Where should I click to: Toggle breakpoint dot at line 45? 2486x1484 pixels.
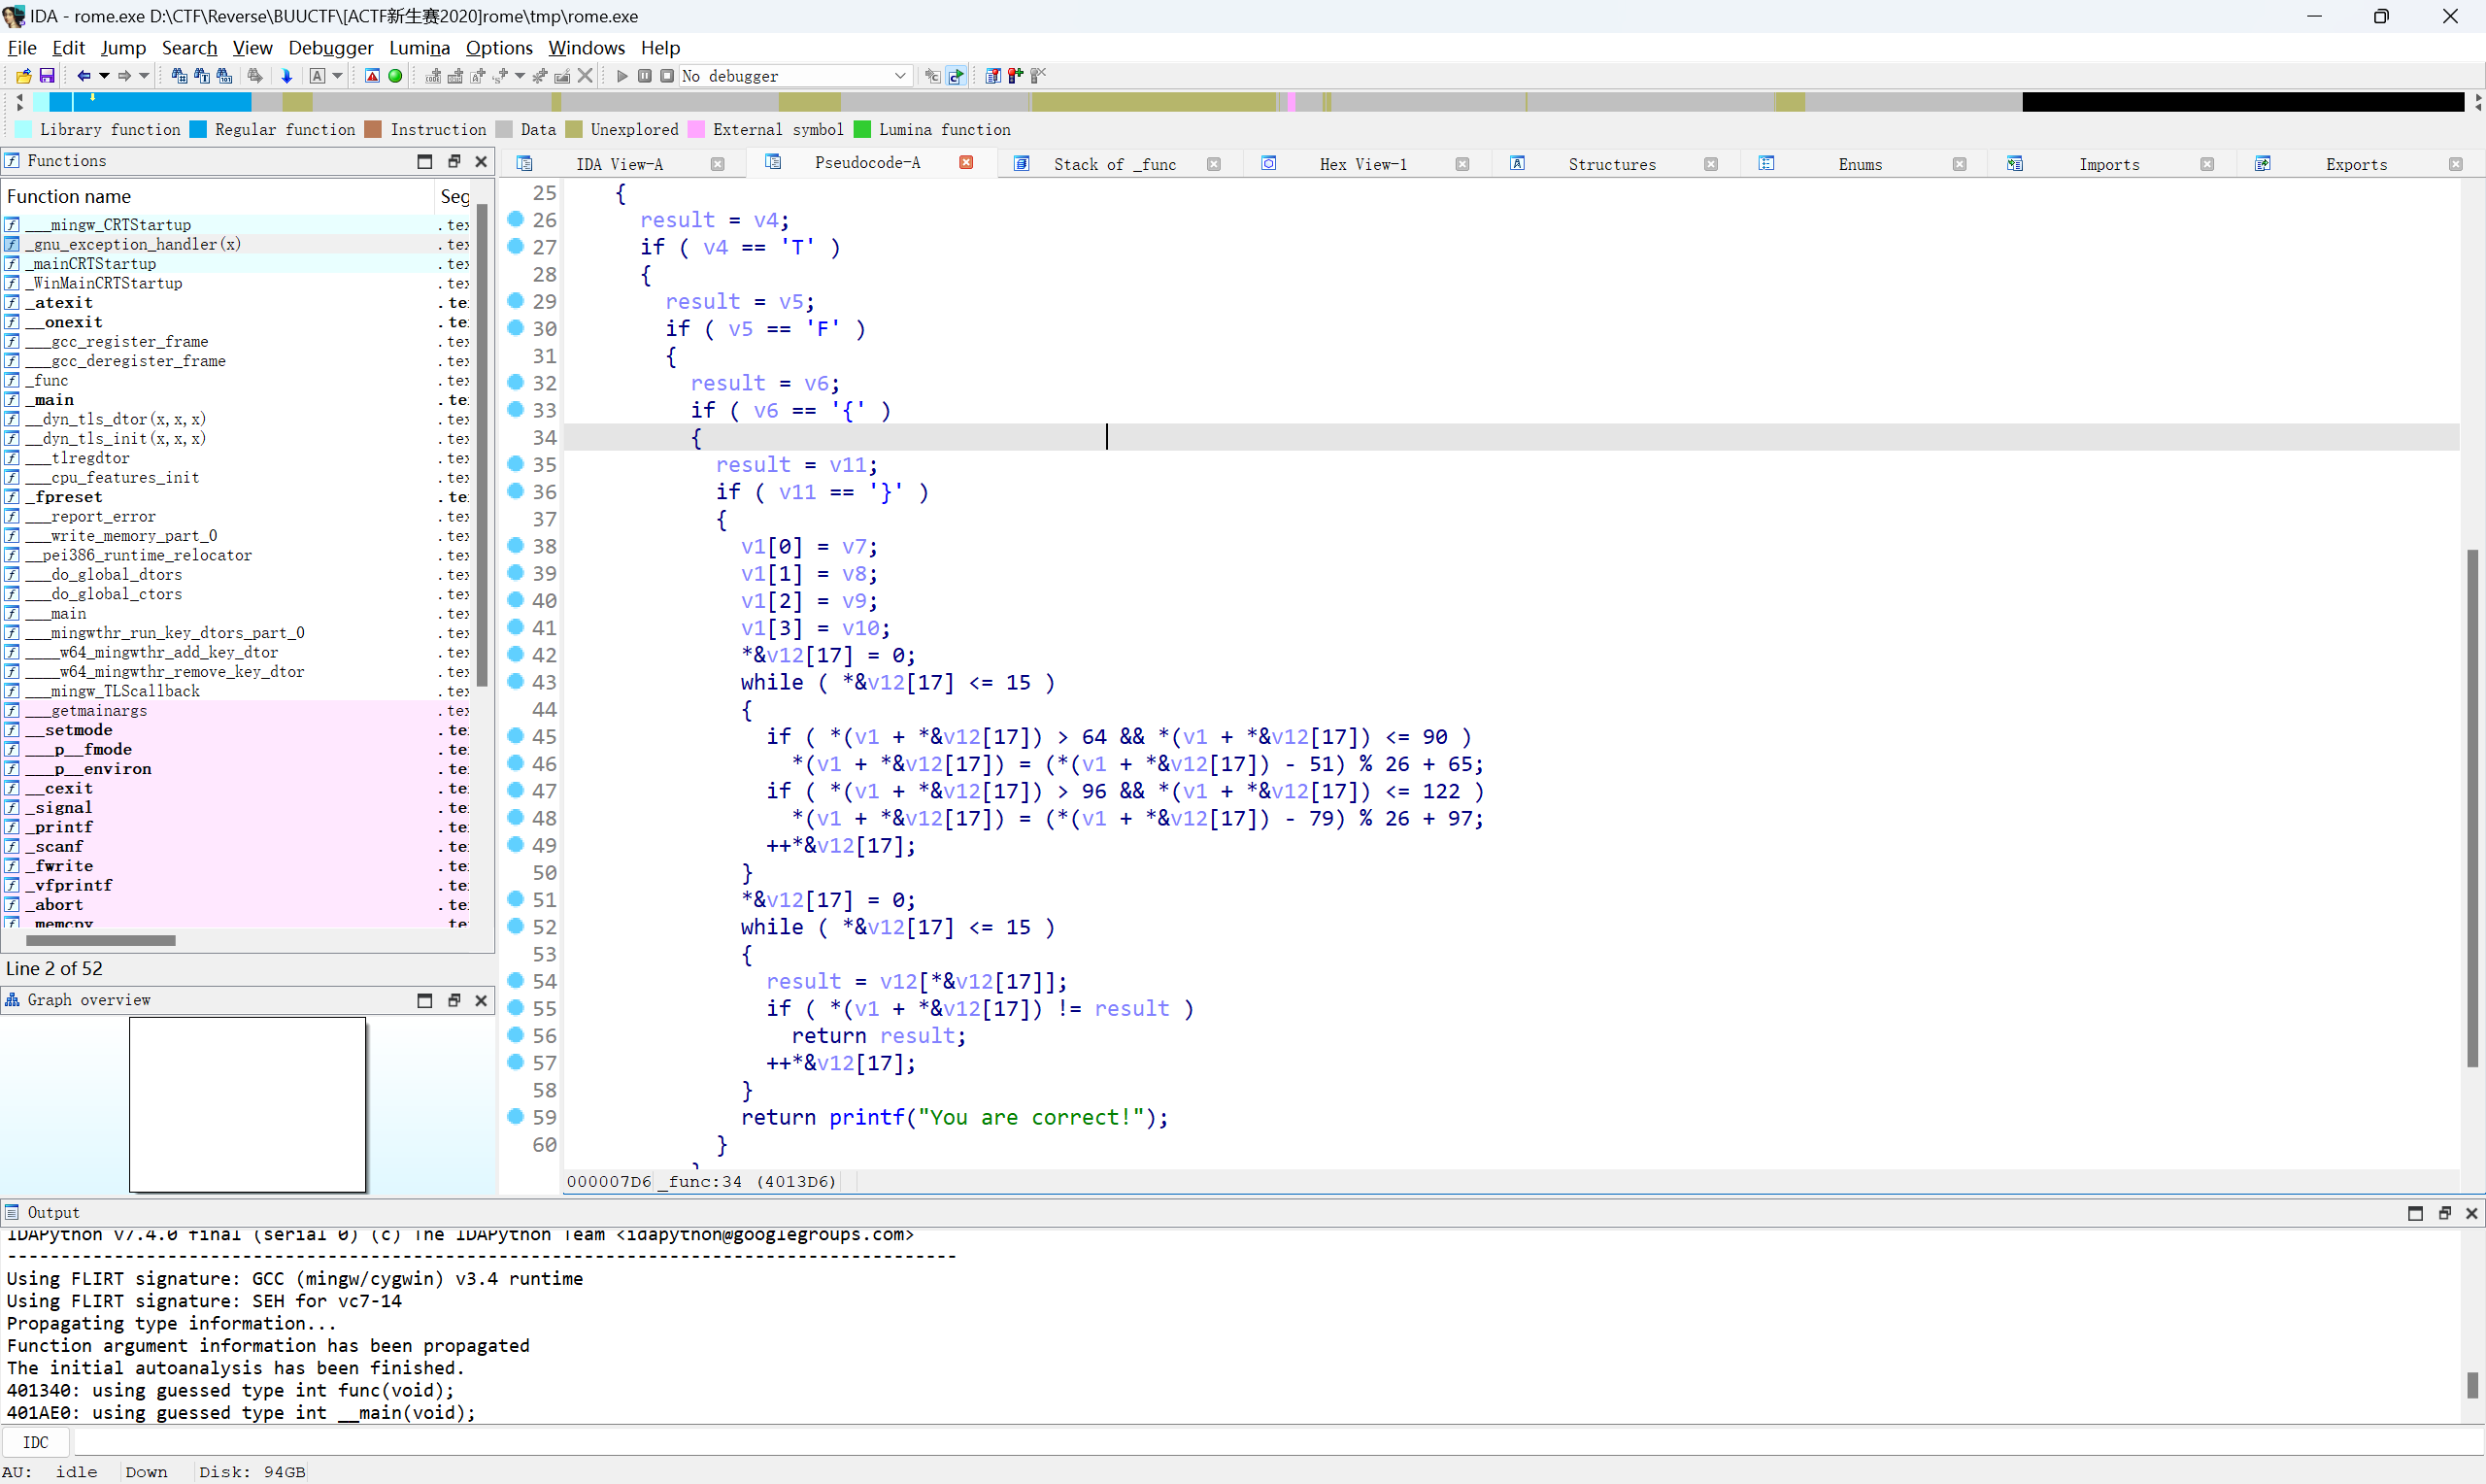tap(516, 736)
